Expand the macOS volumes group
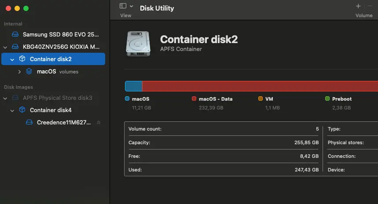The height and width of the screenshot is (204, 378). tap(19, 72)
